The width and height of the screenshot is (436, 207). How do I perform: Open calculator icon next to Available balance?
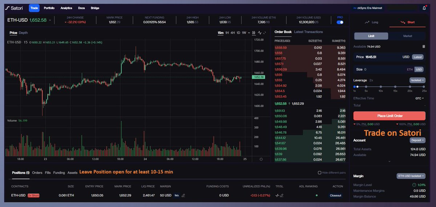pyautogui.click(x=424, y=46)
